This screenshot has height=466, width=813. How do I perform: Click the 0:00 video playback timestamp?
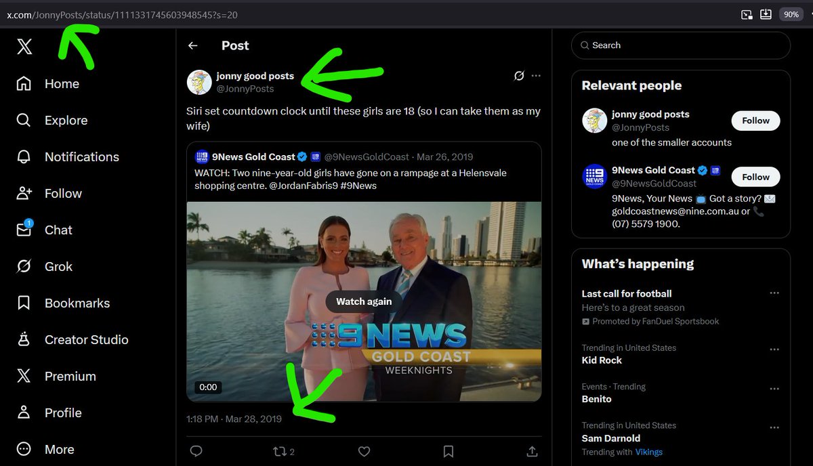[207, 387]
